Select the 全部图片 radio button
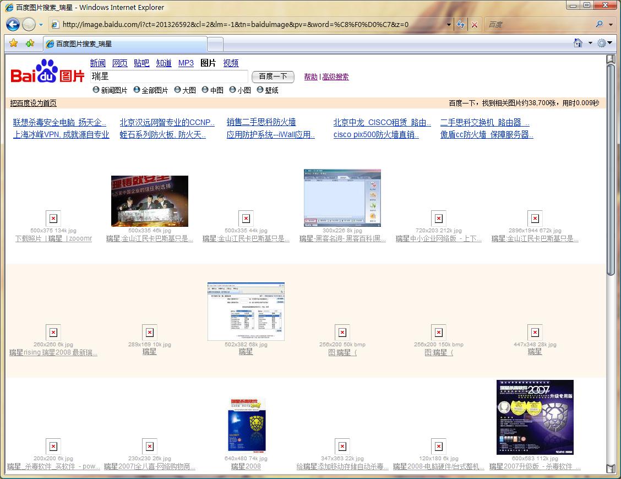 tap(137, 90)
